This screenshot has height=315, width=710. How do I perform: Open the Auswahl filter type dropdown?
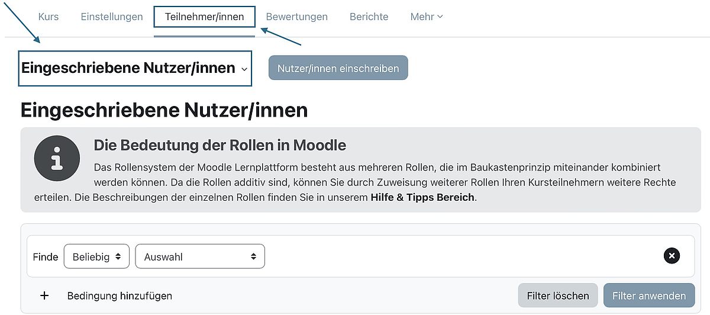point(200,256)
